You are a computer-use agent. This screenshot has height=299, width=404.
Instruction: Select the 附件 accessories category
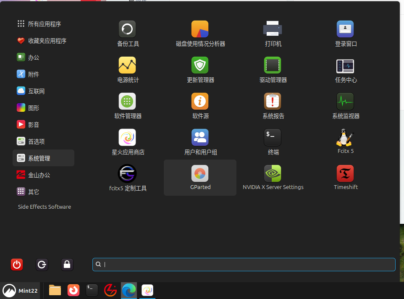click(x=43, y=74)
